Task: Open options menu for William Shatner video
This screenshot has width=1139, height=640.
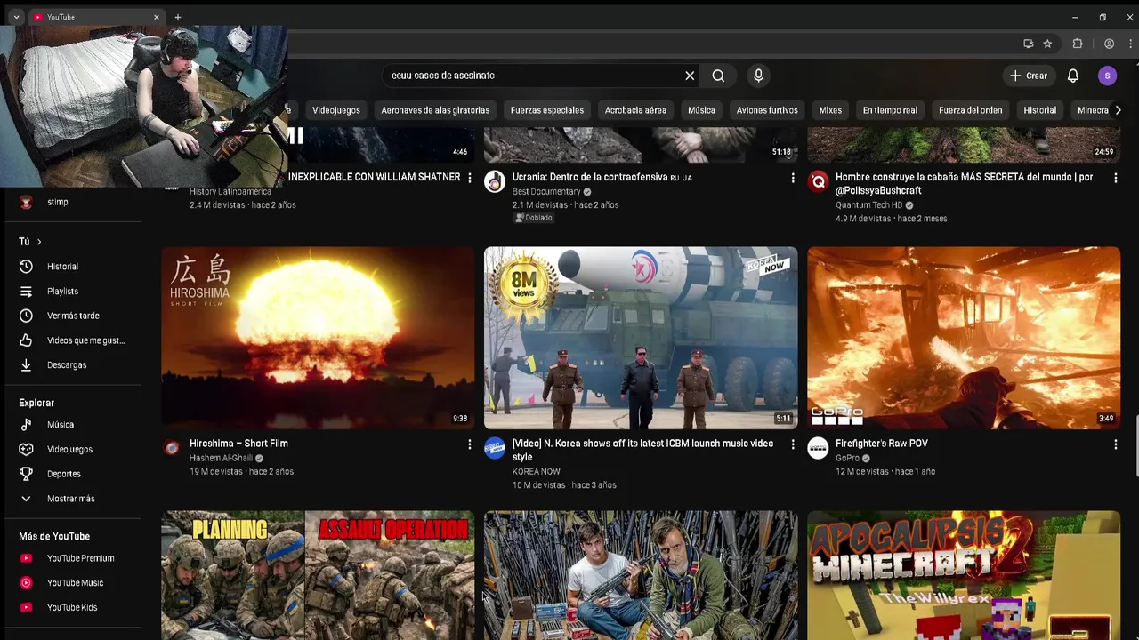Action: [470, 178]
